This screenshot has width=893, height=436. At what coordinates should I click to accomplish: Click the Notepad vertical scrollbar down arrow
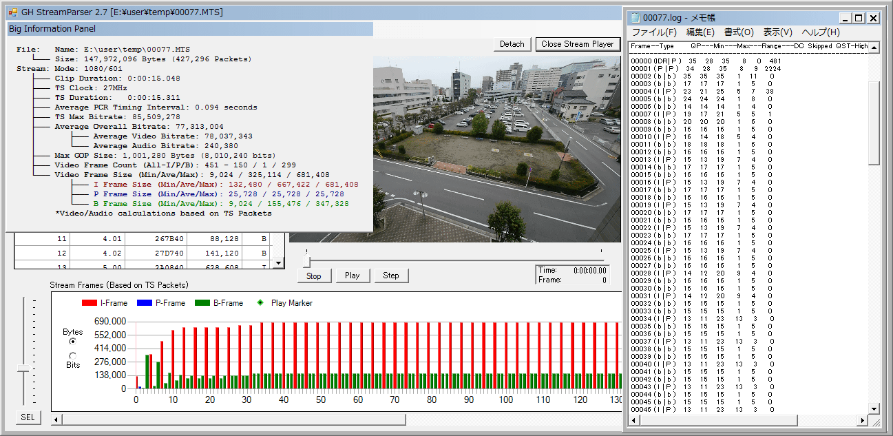[x=874, y=408]
